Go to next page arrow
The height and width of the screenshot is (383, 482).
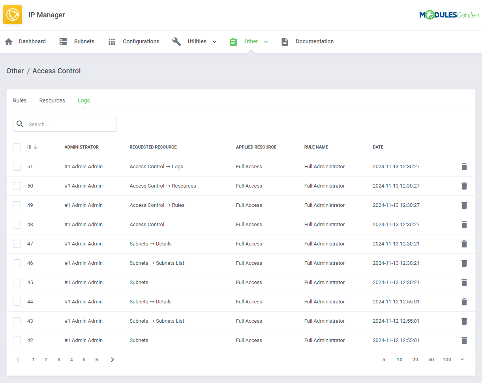(x=113, y=360)
